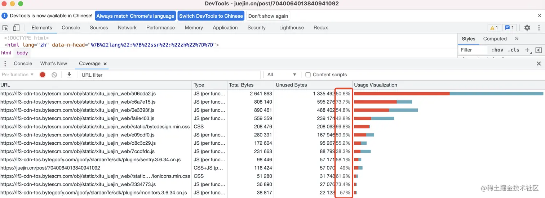The image size is (545, 198).
Task: Open the Lighthouse tab
Action: coord(292,28)
